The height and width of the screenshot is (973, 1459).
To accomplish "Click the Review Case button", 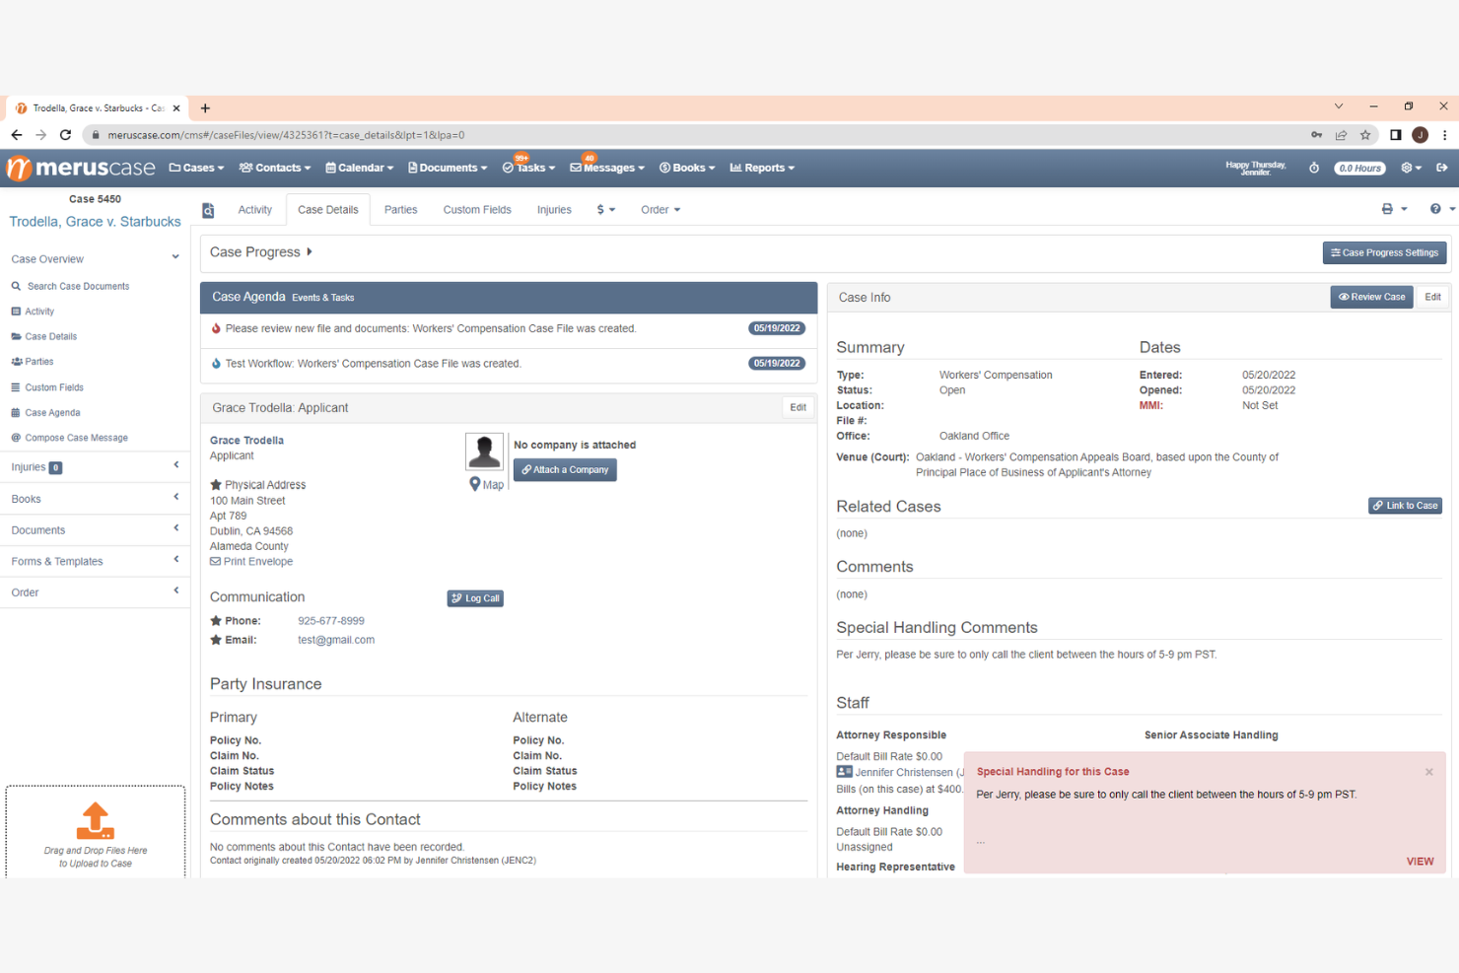I will (1371, 297).
